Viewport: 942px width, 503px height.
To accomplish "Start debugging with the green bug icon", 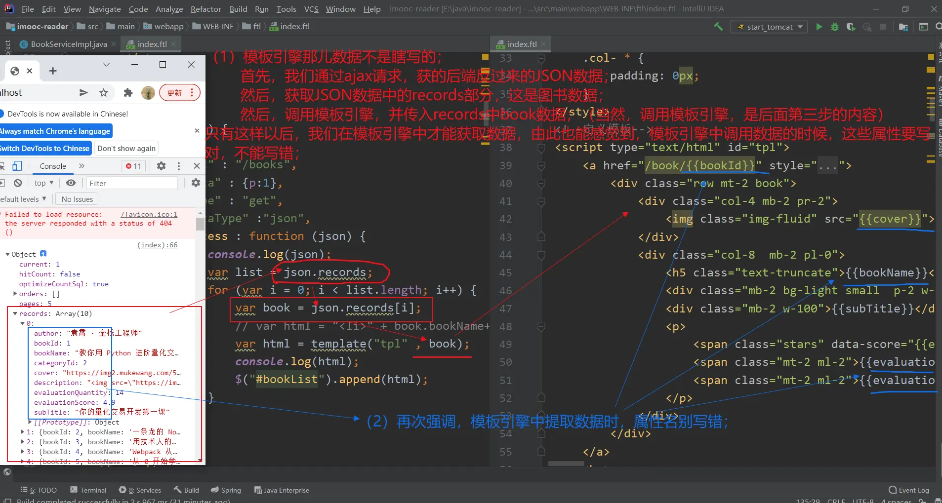I will coord(835,27).
